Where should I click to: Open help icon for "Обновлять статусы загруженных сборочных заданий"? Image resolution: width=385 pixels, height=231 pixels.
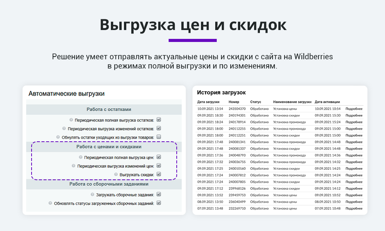click(x=50, y=202)
